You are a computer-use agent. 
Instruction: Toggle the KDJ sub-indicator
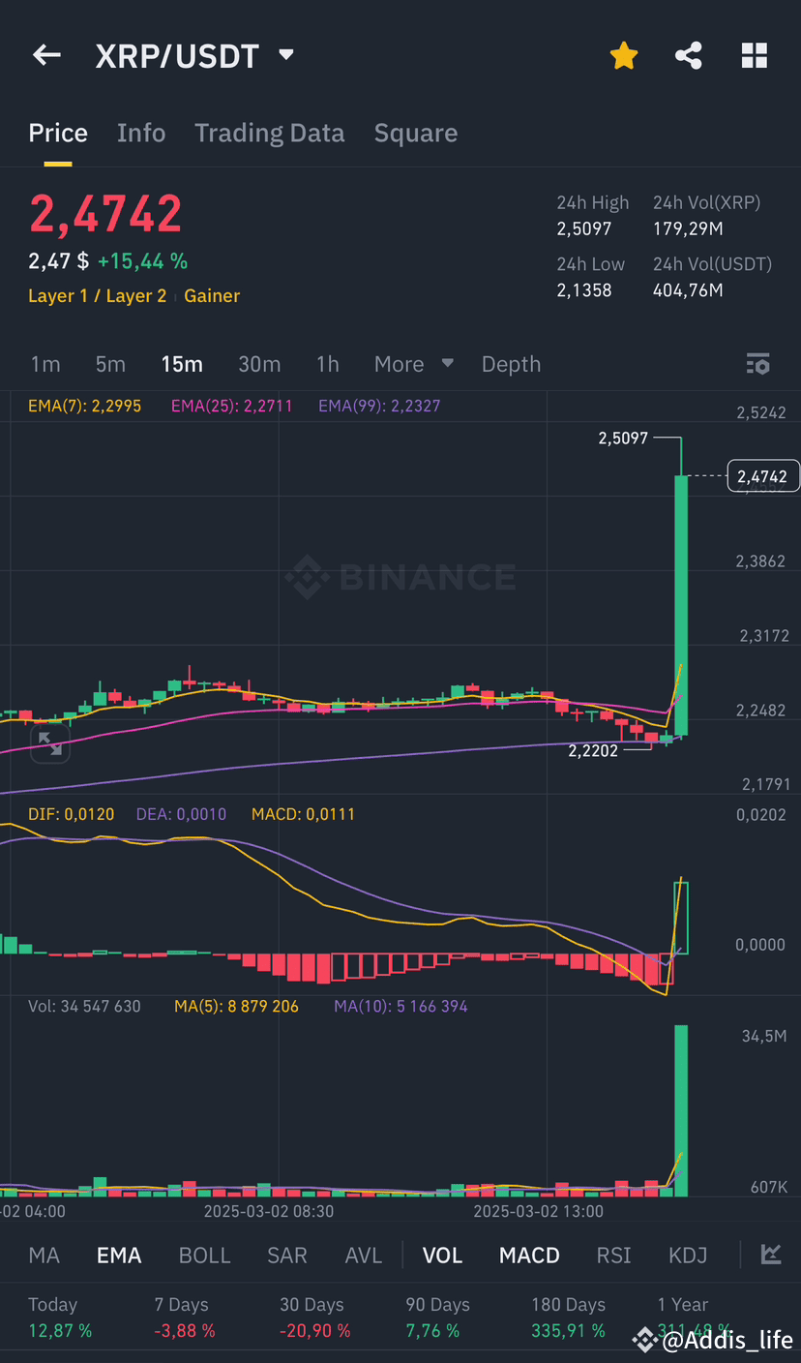[688, 1256]
